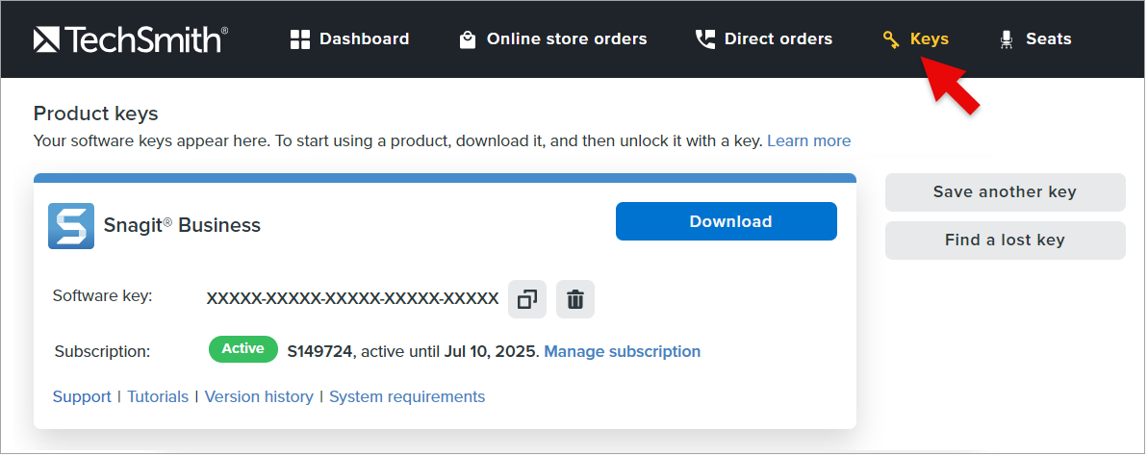Switch to the Seats tab
The image size is (1148, 456).
coord(1048,39)
